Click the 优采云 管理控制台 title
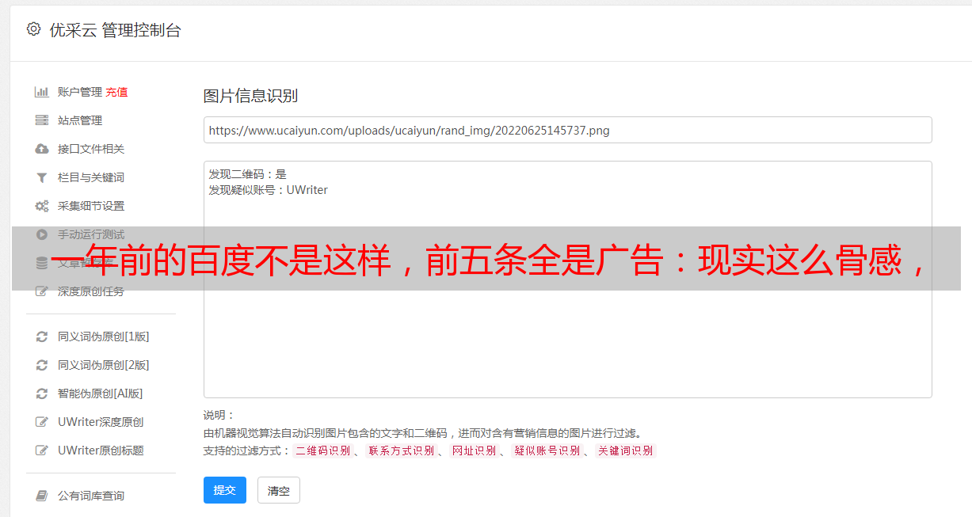Image resolution: width=972 pixels, height=517 pixels. pos(115,30)
